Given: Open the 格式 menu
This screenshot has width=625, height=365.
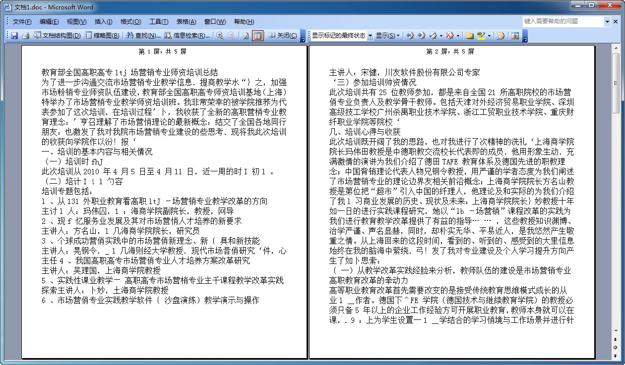Looking at the screenshot, I should pyautogui.click(x=130, y=22).
